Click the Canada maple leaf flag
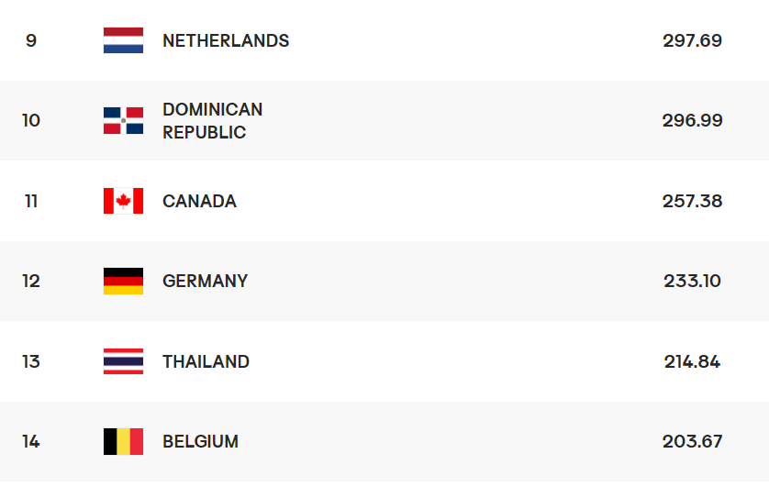The height and width of the screenshot is (487, 769). point(123,201)
